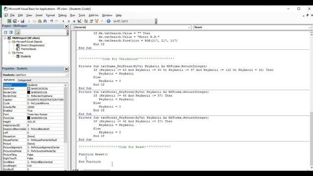Open the Debug menu
This screenshot has height=176, width=313.
62,15
